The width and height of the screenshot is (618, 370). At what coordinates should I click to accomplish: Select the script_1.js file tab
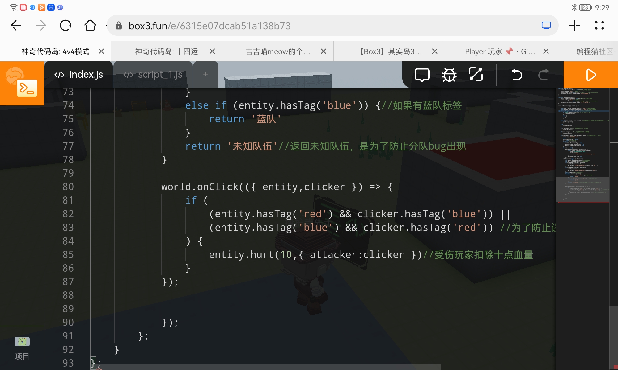tap(153, 75)
